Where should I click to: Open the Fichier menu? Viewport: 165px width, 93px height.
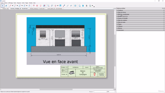pos(2,3)
